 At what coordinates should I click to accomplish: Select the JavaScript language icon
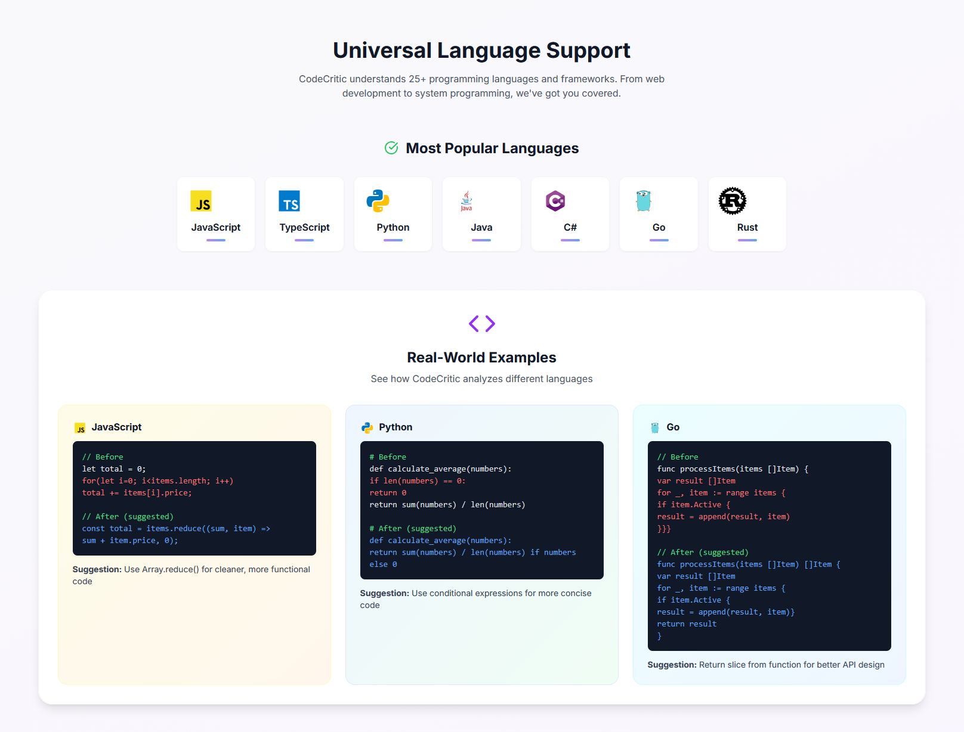201,201
